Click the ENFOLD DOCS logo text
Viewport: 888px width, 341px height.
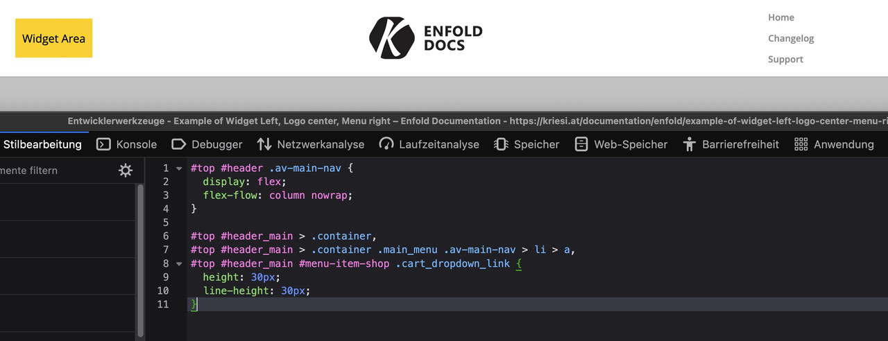click(x=453, y=38)
